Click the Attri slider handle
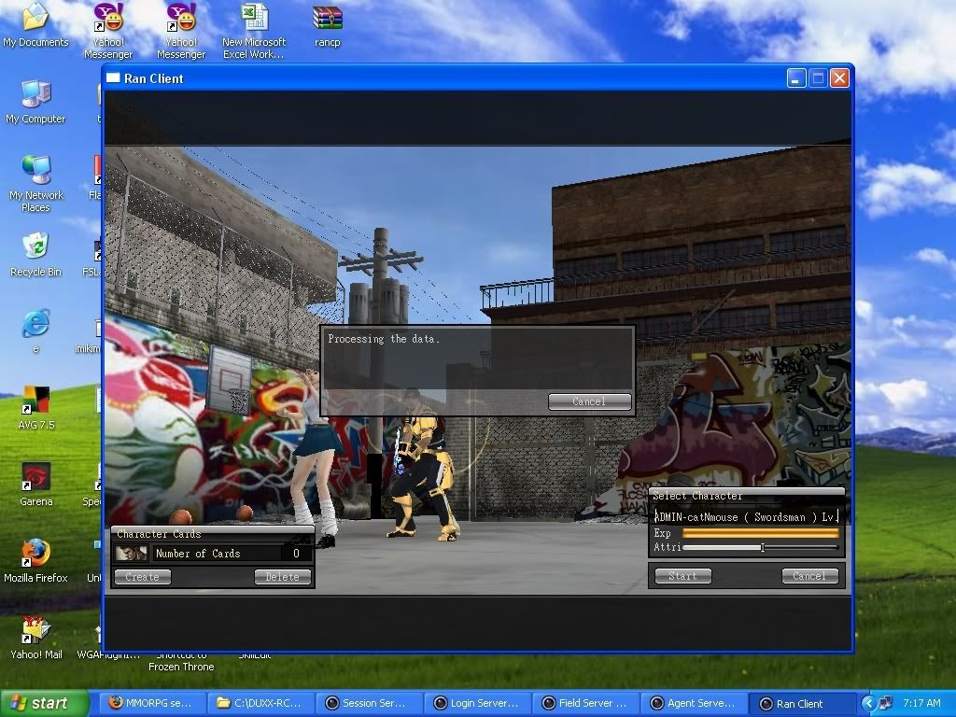This screenshot has width=956, height=717. point(762,547)
